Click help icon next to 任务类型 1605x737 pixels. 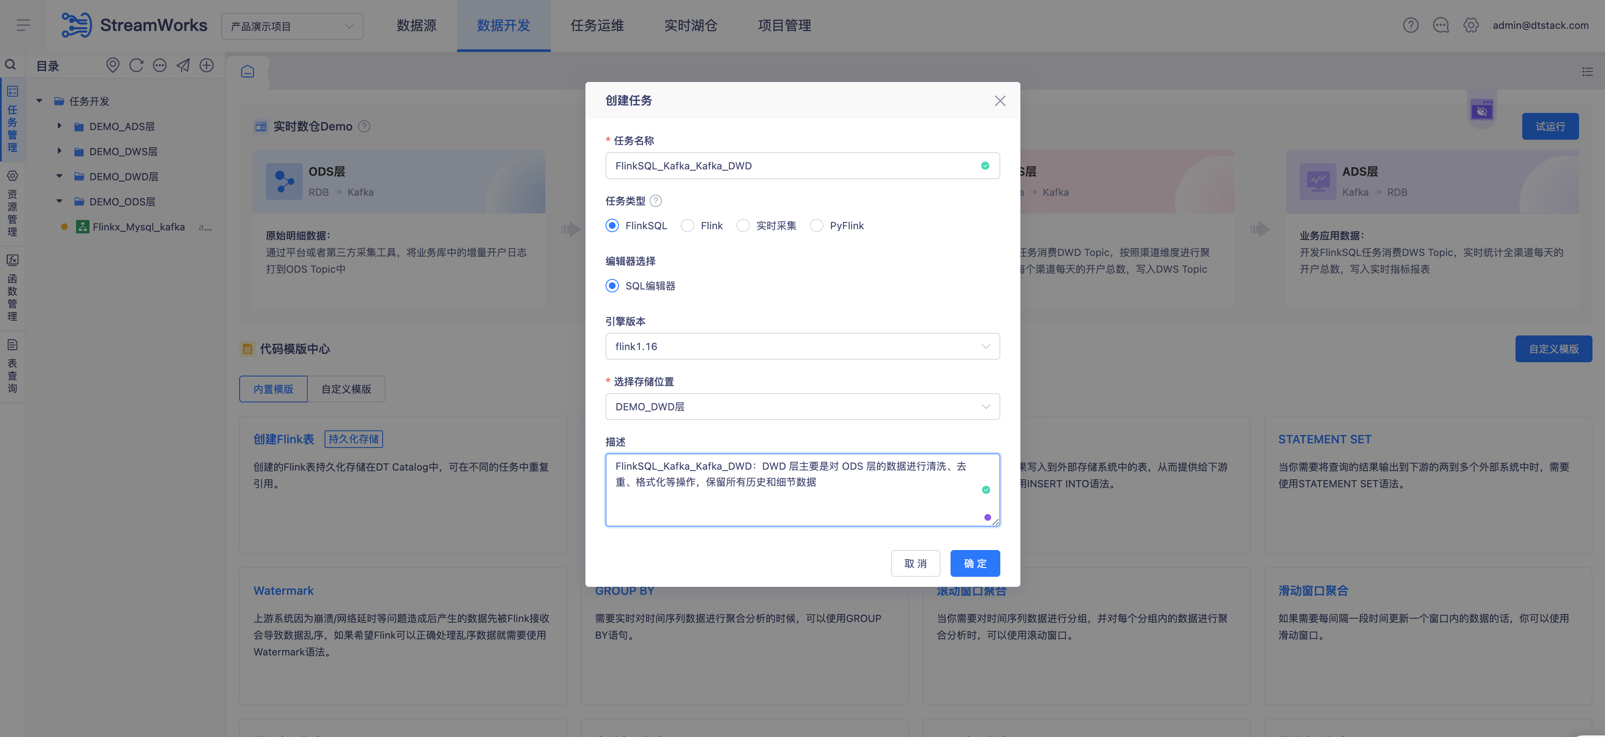pyautogui.click(x=655, y=201)
